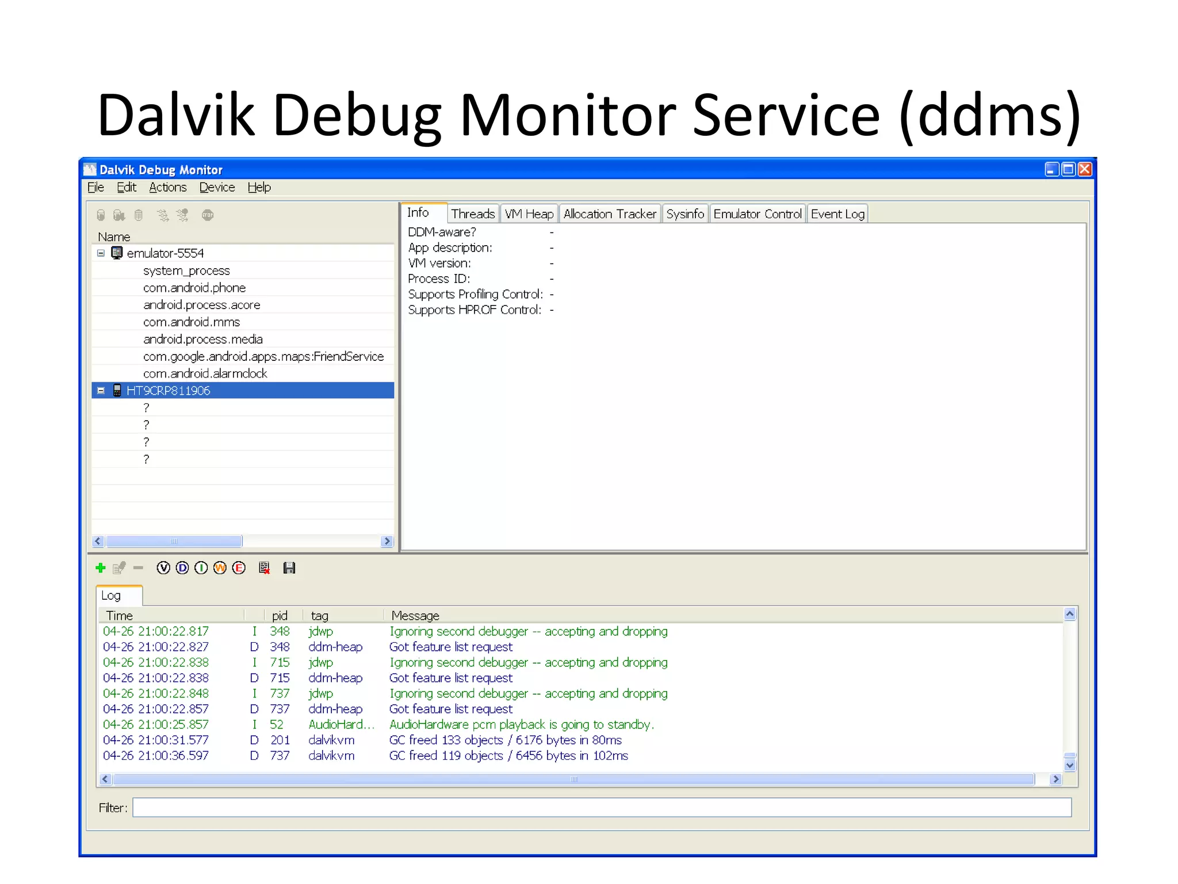Click the tag column header in log
This screenshot has width=1178, height=884.
343,616
